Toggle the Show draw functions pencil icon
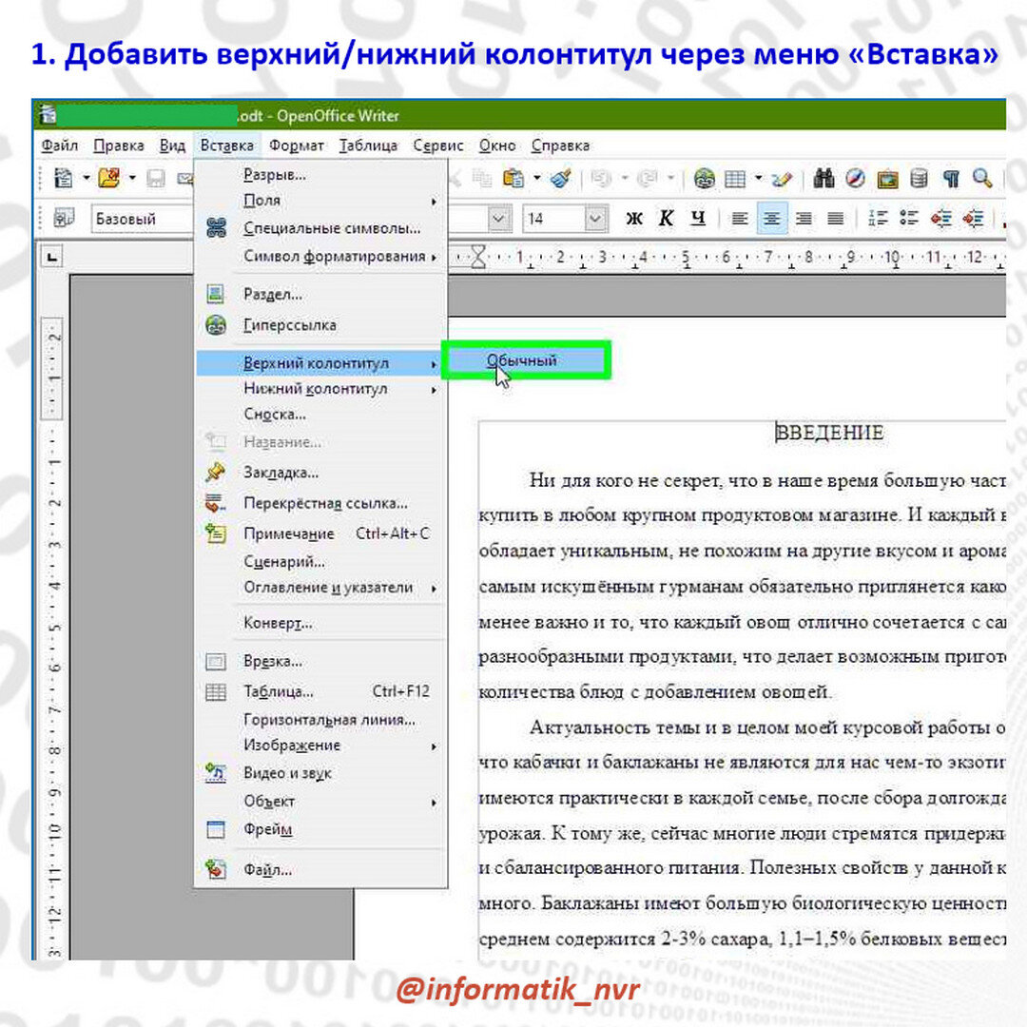Screen dimensions: 1027x1027 pyautogui.click(x=782, y=178)
